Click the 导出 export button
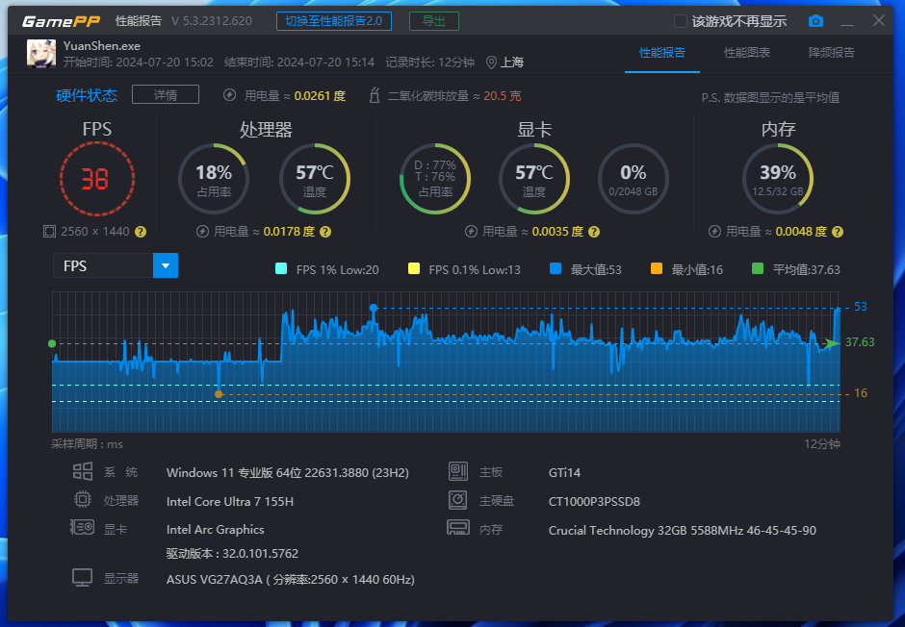The image size is (905, 627). (x=433, y=21)
